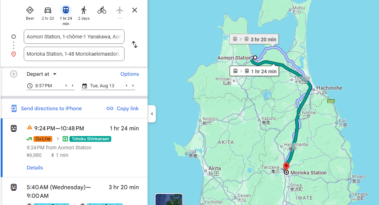This screenshot has width=379, height=205.
Task: Choose walking mode, 2 days
Action: [x=84, y=13]
